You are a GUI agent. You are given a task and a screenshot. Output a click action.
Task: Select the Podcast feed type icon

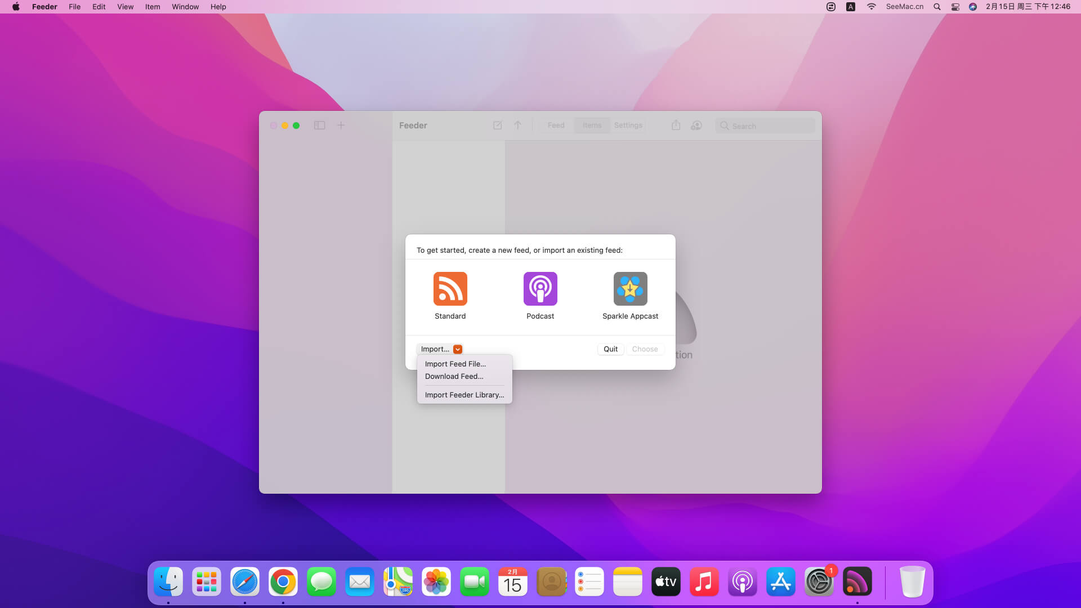(x=540, y=289)
